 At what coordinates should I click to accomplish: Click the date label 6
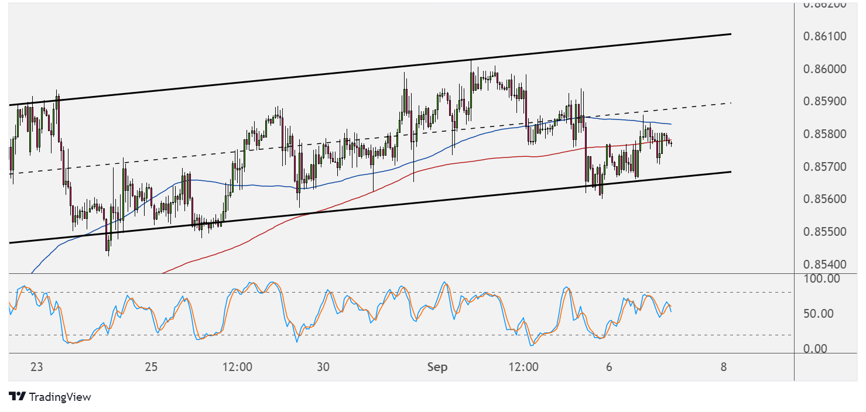tap(610, 367)
